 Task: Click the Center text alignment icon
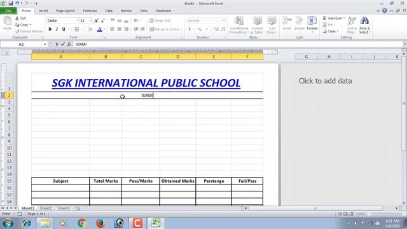[119, 29]
